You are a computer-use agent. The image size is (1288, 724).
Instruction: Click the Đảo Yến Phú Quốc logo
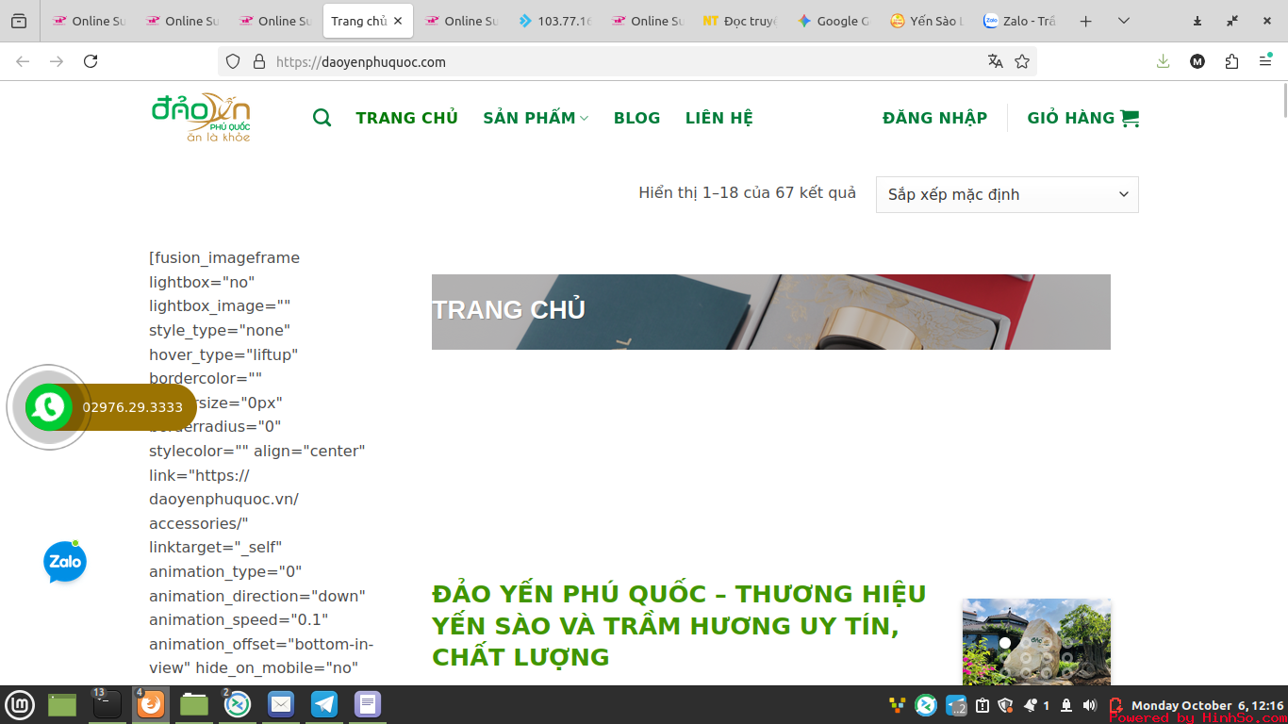pos(201,118)
